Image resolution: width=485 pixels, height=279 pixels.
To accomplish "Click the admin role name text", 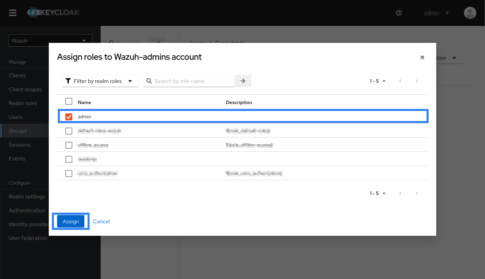I will coord(84,117).
